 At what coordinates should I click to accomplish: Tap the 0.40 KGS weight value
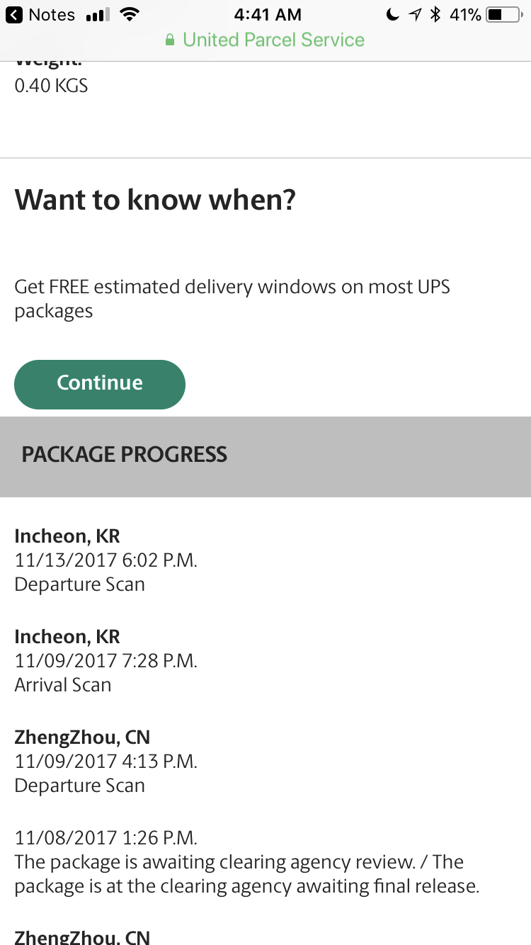51,86
